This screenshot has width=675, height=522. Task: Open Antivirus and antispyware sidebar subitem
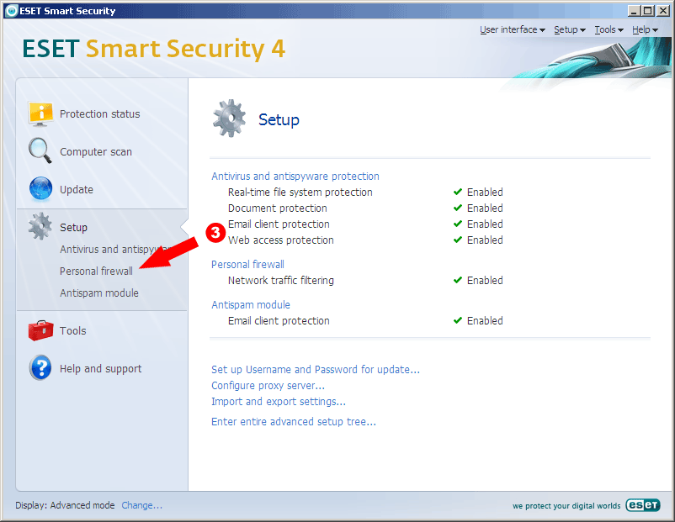point(116,250)
